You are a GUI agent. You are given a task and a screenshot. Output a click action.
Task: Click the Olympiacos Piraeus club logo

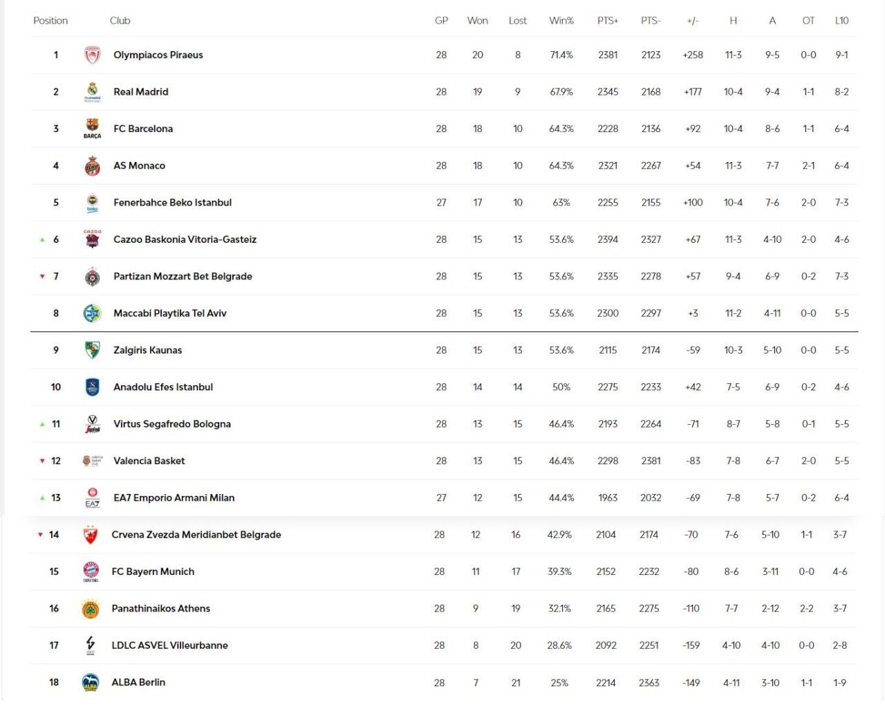92,55
